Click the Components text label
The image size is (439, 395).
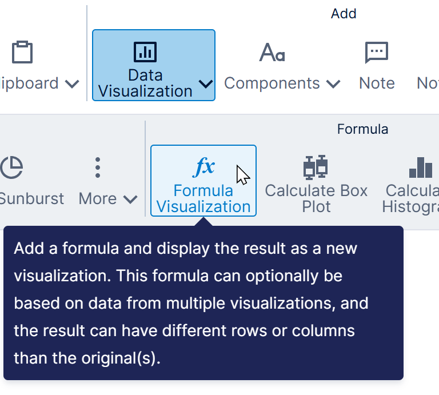coord(272,83)
